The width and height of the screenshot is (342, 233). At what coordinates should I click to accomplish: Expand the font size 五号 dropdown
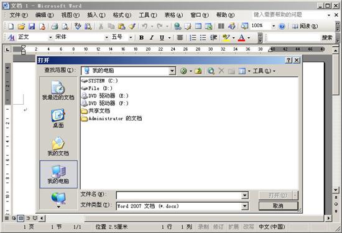click(x=131, y=38)
